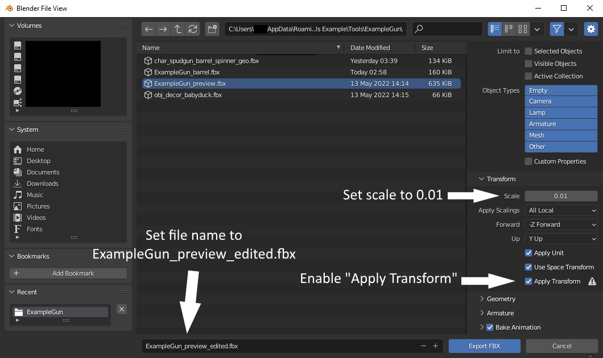Collapse the System panel
This screenshot has height=358, width=603.
click(11, 130)
